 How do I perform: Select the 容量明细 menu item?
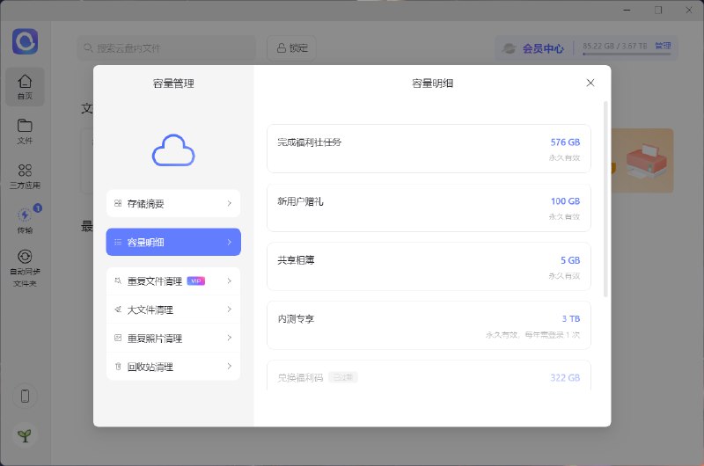coord(173,242)
